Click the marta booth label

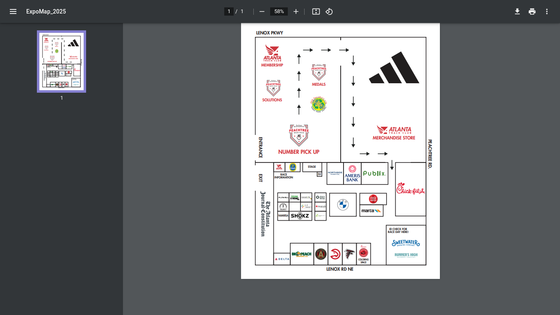(371, 211)
